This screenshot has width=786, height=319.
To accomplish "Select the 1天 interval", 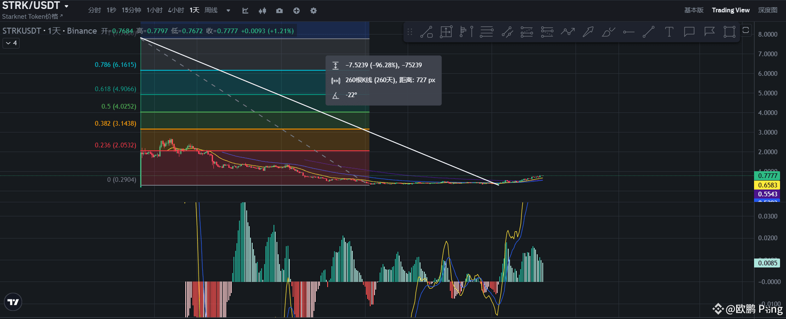I will [x=194, y=10].
